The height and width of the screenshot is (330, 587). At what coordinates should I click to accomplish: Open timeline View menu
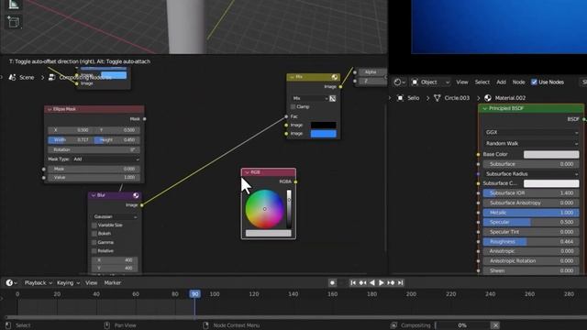point(91,283)
